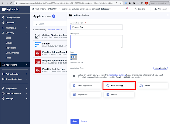The width and height of the screenshot is (170, 124).
Task: Choose Single-Page application type
Action: tap(86, 95)
